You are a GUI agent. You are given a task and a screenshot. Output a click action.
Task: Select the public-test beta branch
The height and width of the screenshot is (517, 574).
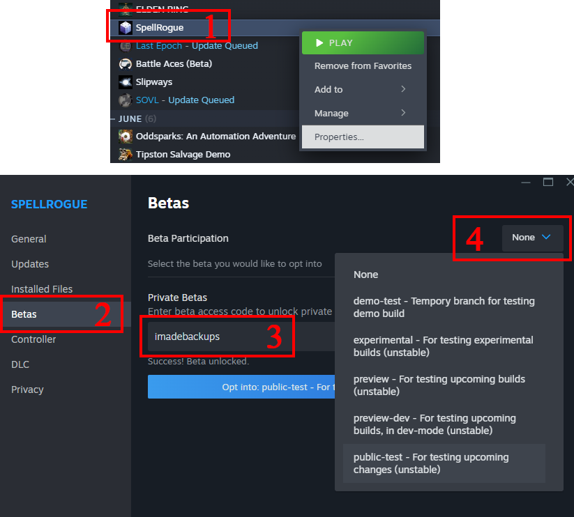point(444,463)
